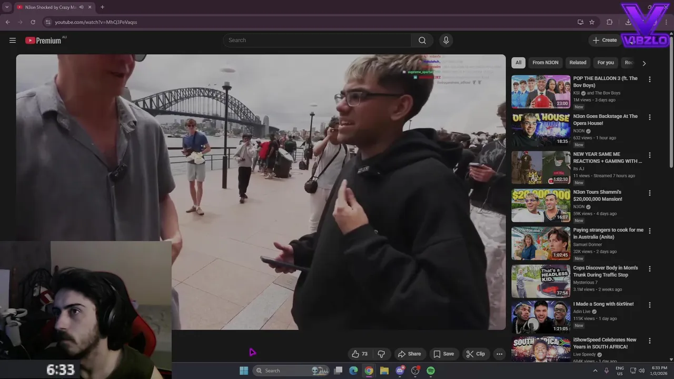This screenshot has height=379, width=674.
Task: Show hidden icons in system tray
Action: (596, 371)
